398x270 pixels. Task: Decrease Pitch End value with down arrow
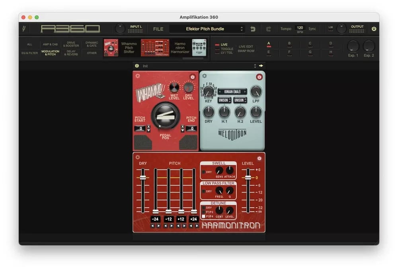click(183, 131)
